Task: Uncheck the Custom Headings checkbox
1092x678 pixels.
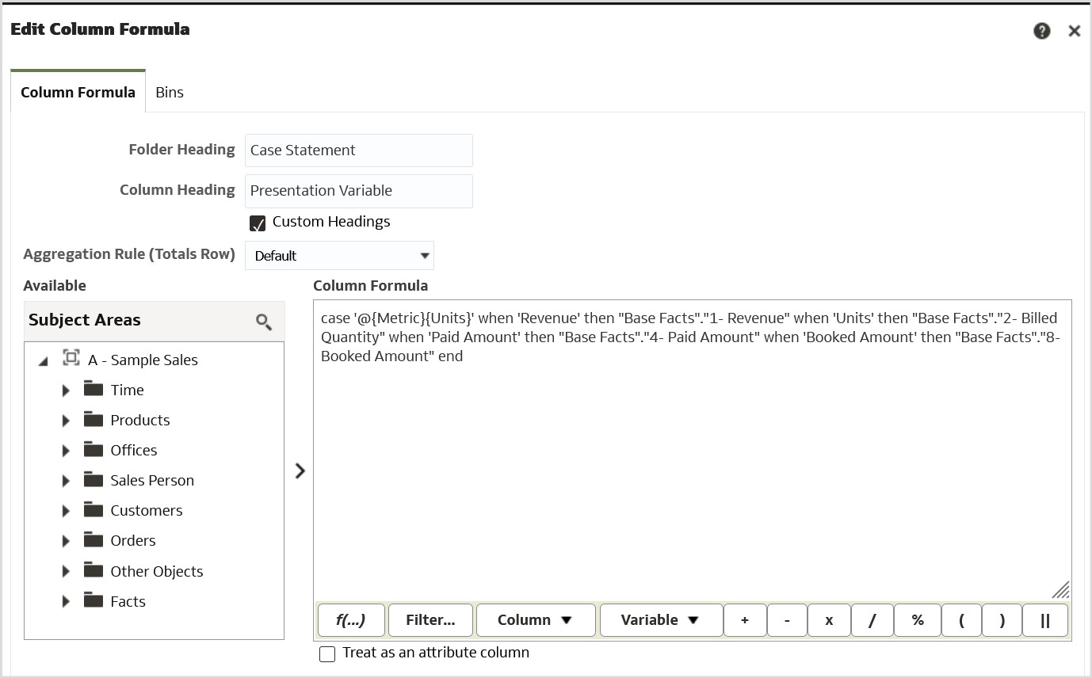Action: click(x=257, y=223)
